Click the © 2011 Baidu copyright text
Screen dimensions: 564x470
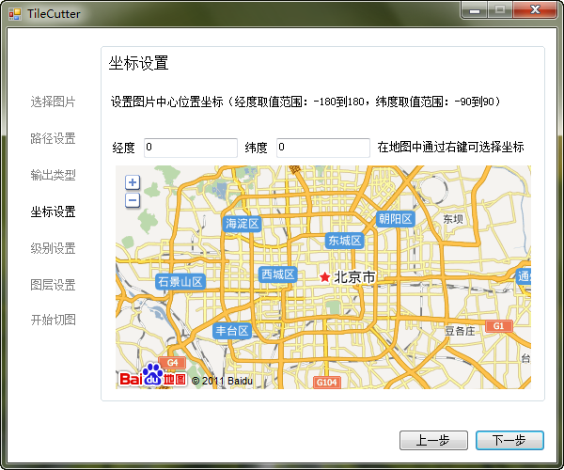tap(222, 381)
